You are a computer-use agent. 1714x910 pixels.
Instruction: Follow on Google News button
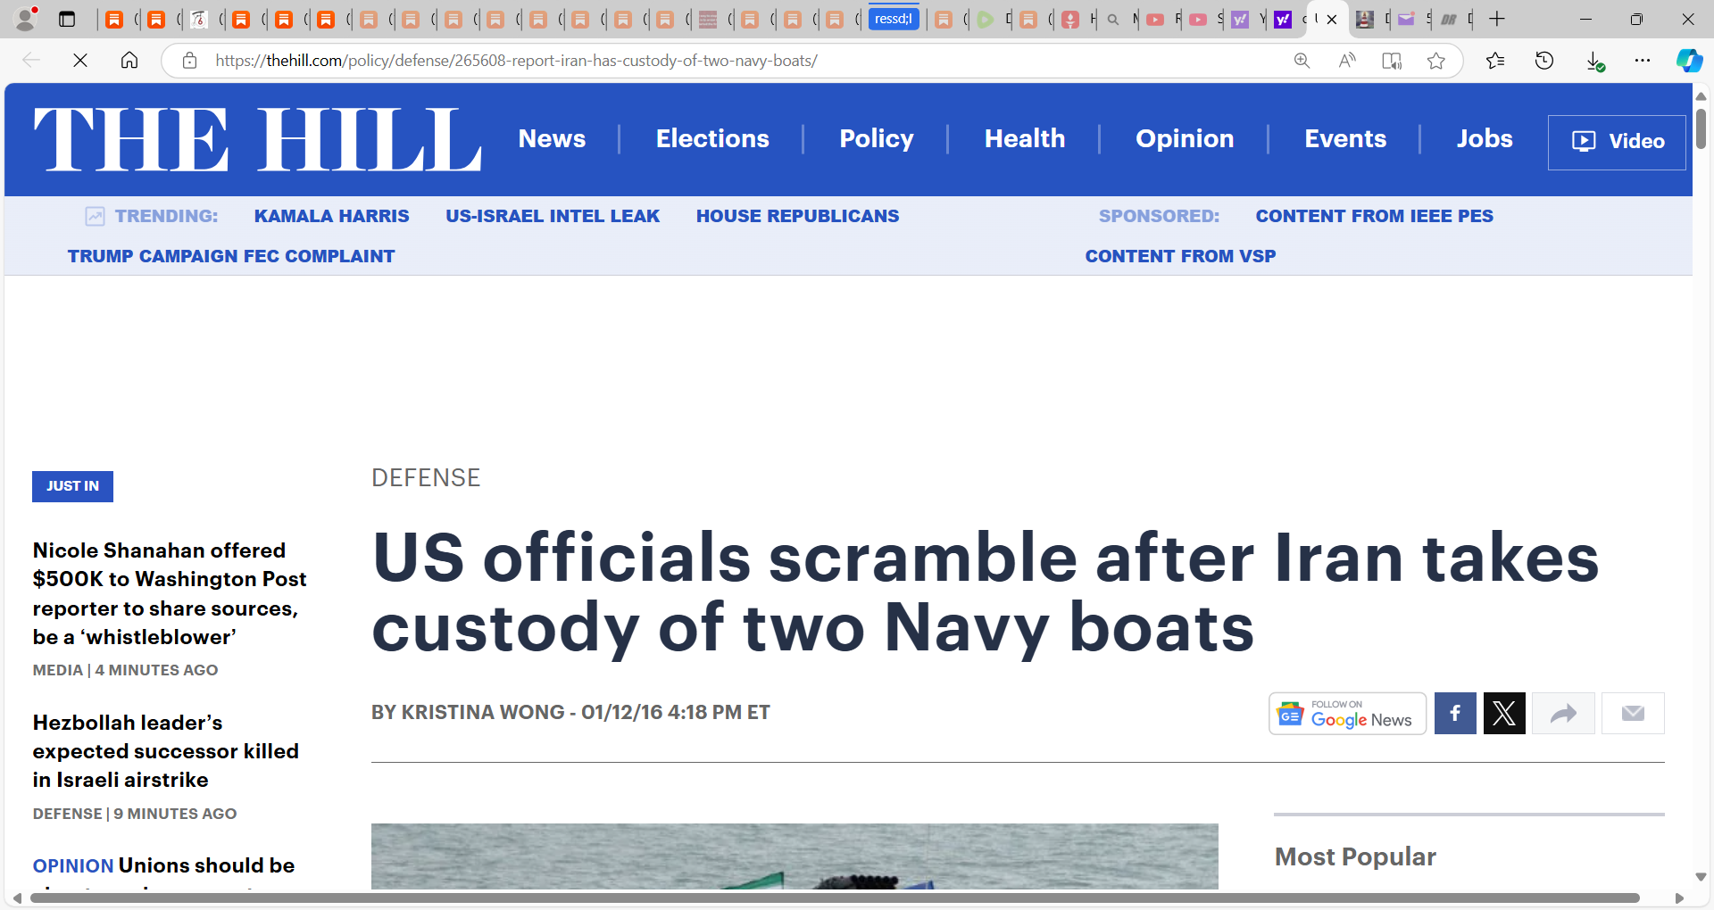click(1347, 713)
